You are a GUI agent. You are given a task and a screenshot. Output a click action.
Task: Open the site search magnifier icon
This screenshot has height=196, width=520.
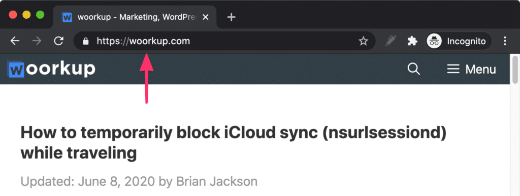click(x=413, y=70)
